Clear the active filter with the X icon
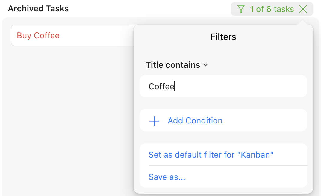Image resolution: width=321 pixels, height=196 pixels. pos(303,9)
